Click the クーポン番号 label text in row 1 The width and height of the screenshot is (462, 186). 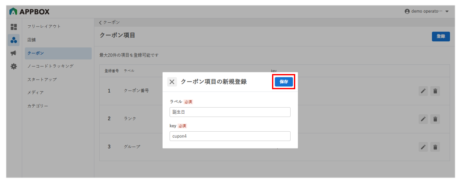pyautogui.click(x=136, y=90)
